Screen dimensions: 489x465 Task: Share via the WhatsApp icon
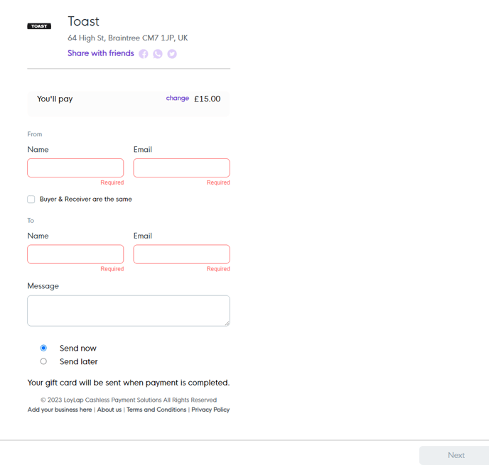[x=158, y=54]
